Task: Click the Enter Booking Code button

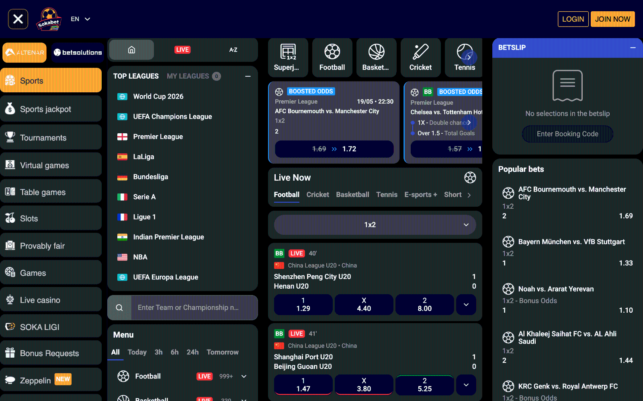Action: (x=567, y=134)
